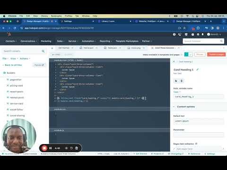Open the social-follow module file

(16, 110)
